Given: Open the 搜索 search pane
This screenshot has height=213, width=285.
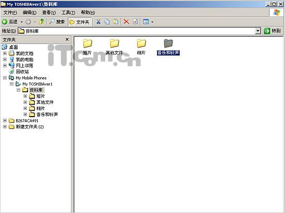Looking at the screenshot, I should (x=57, y=22).
